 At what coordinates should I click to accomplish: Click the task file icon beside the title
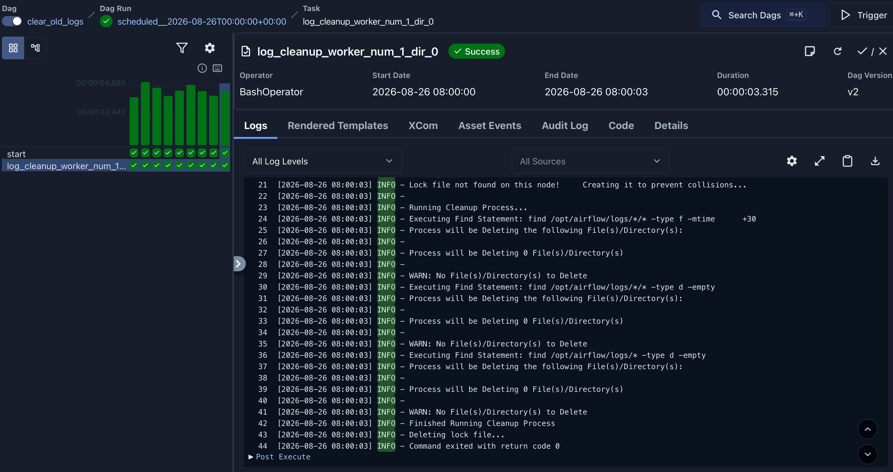point(246,51)
